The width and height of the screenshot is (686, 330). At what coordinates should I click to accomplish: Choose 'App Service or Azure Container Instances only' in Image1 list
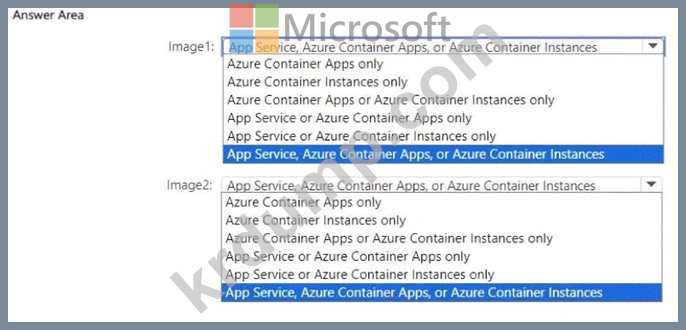click(x=361, y=136)
